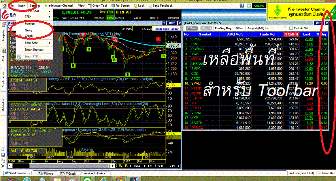Select 6M chart range
The height and width of the screenshot is (181, 336).
click(x=161, y=166)
